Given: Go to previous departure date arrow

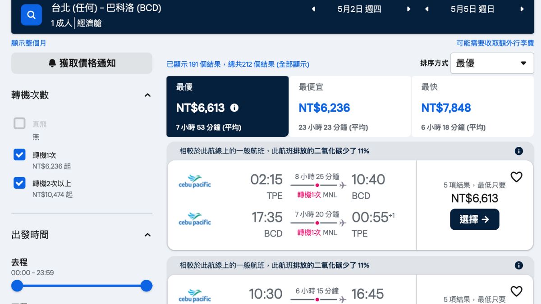Looking at the screenshot, I should pyautogui.click(x=313, y=9).
